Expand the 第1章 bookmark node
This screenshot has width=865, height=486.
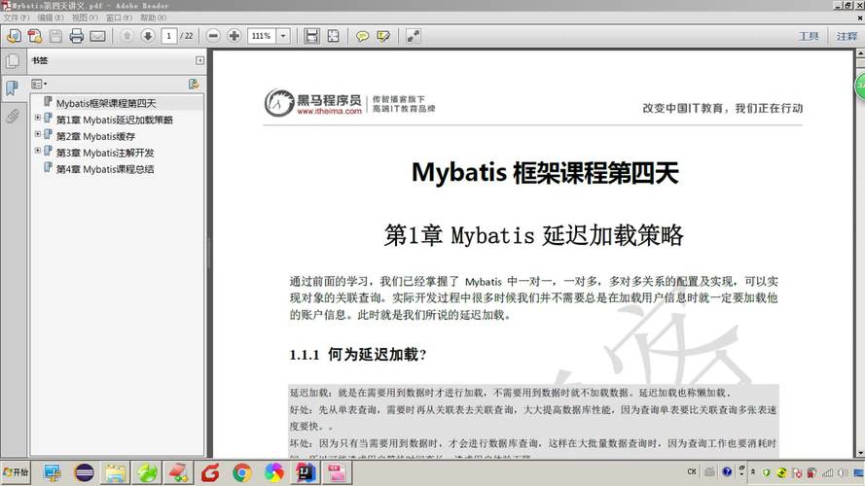coord(38,118)
